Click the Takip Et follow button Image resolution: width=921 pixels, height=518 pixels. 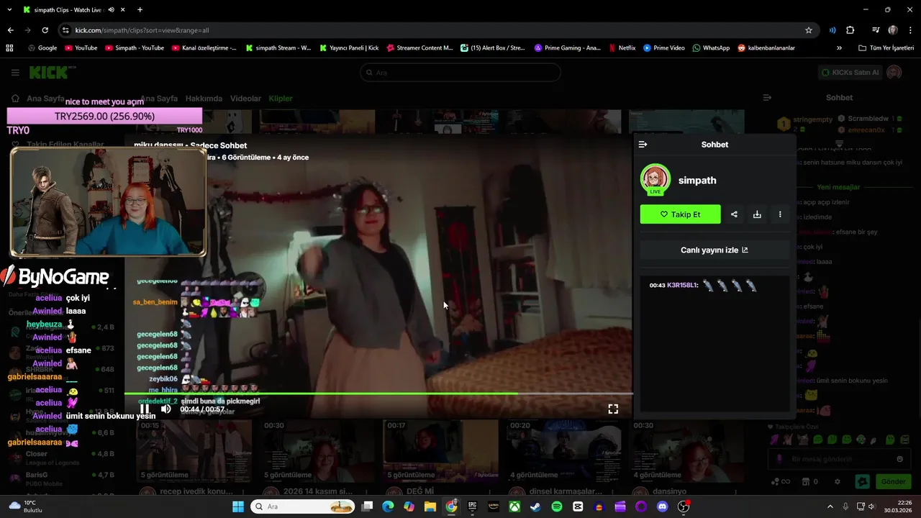[x=680, y=214]
